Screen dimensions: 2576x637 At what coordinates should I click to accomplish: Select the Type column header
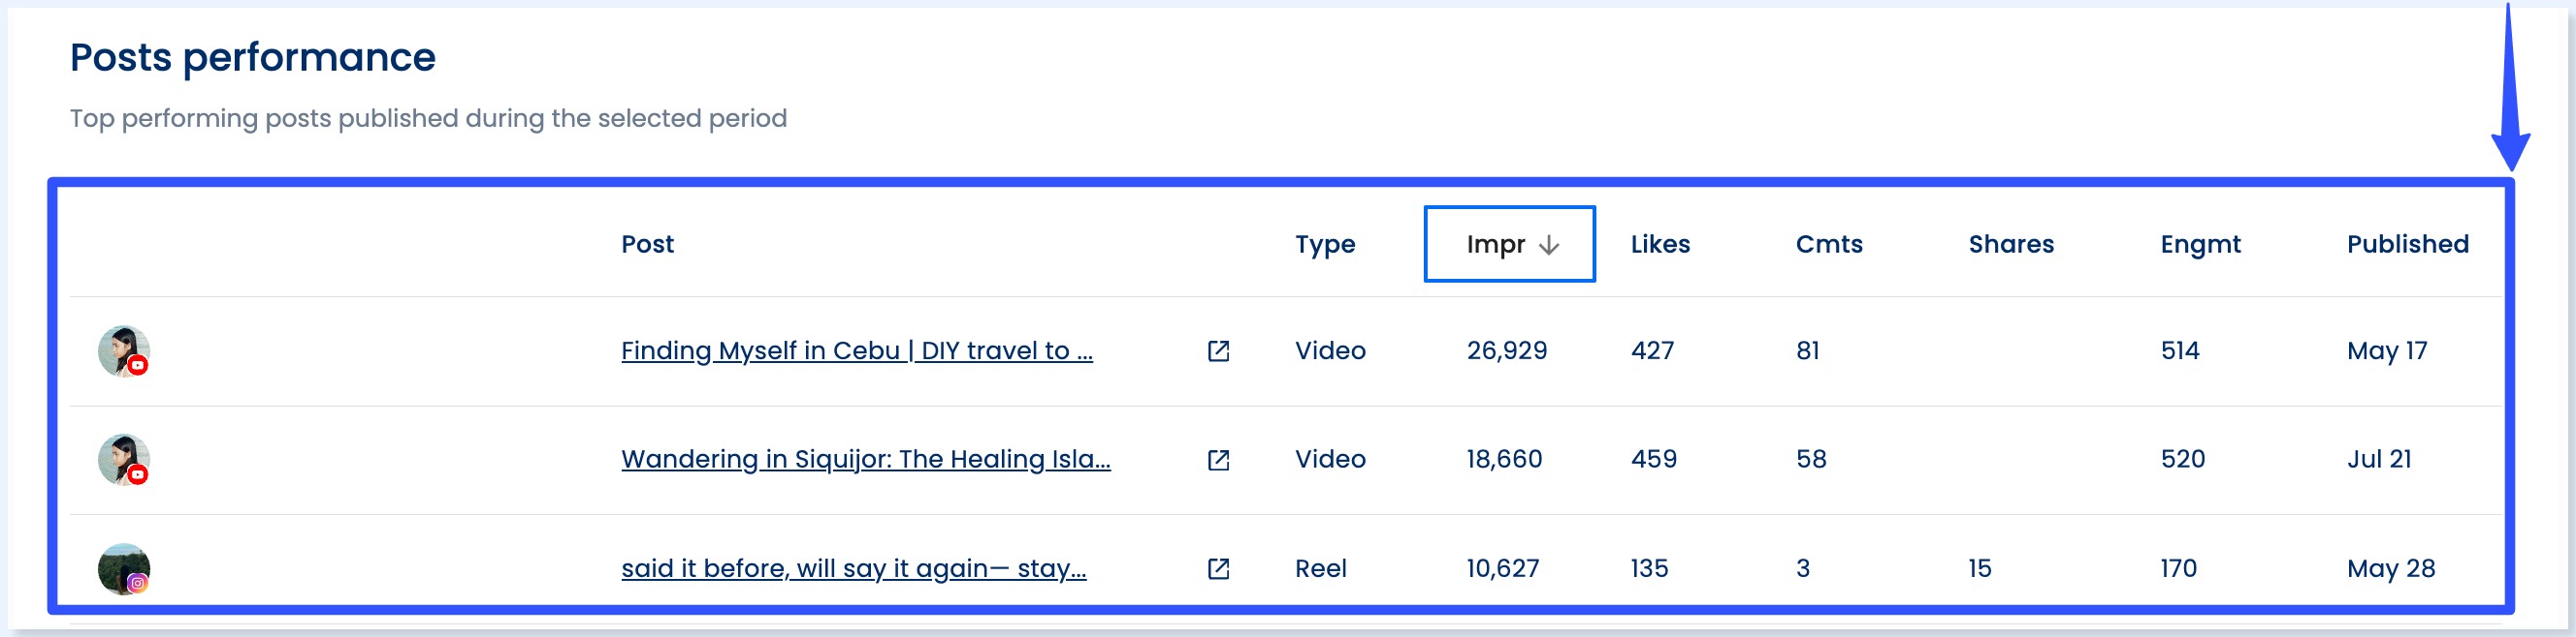click(1325, 245)
